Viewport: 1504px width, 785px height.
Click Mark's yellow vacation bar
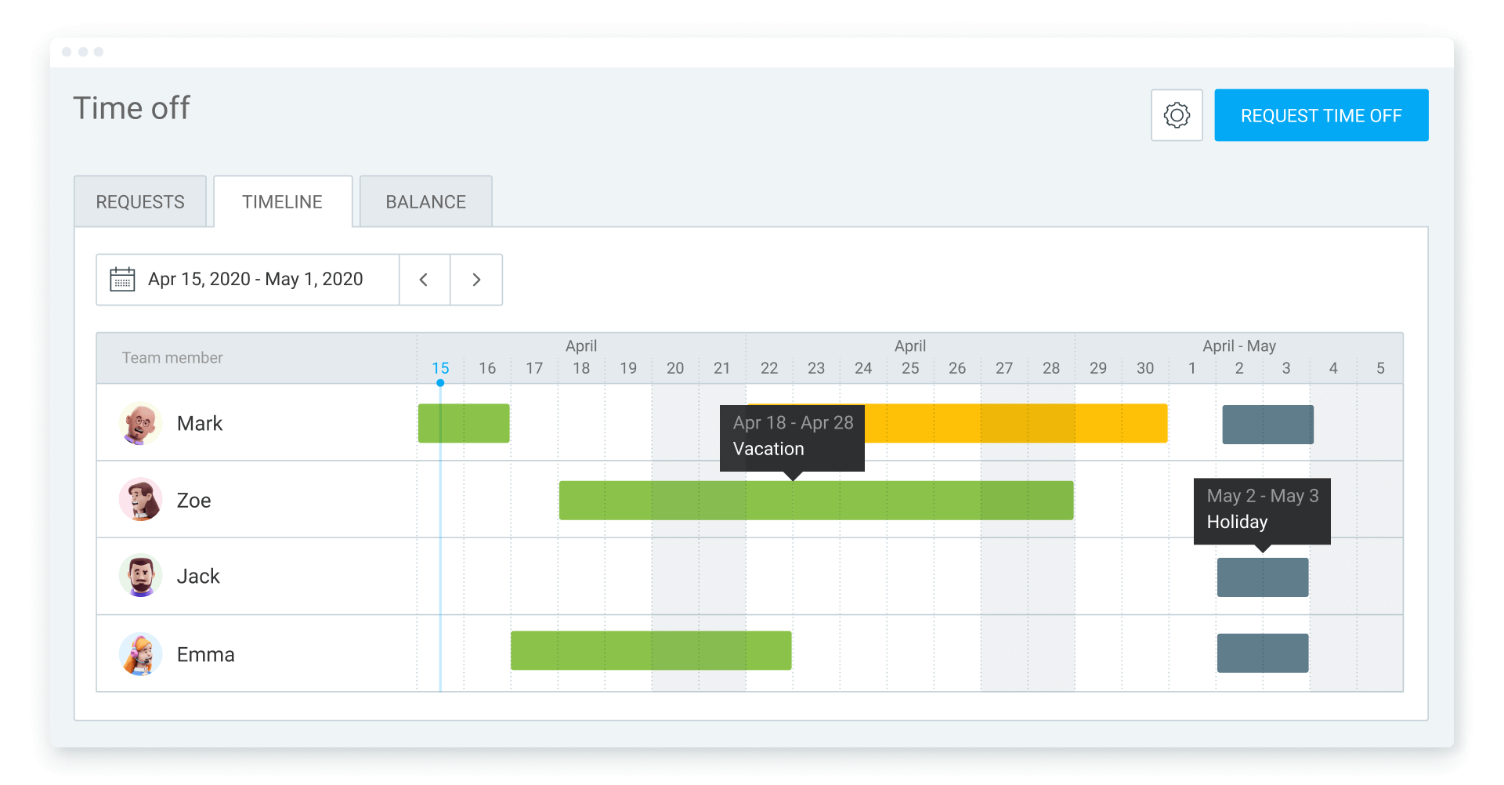click(1018, 424)
